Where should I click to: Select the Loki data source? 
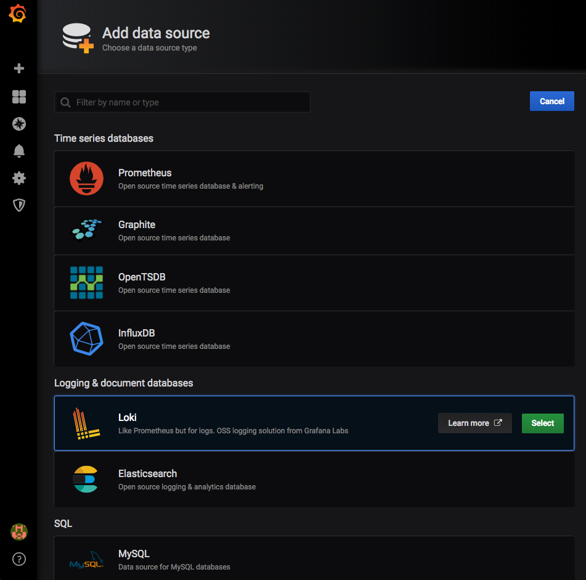542,423
